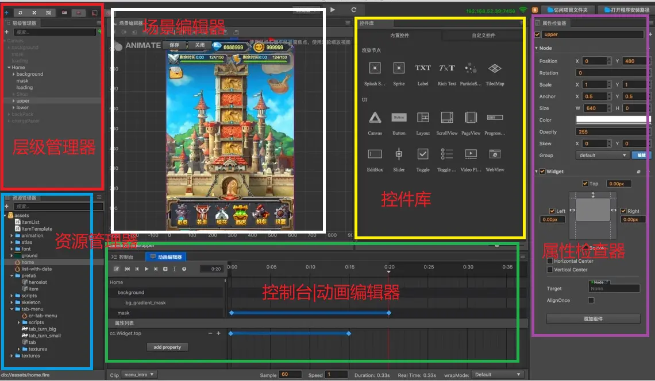Open the Group default dropdown
Image resolution: width=655 pixels, height=381 pixels.
(x=602, y=155)
